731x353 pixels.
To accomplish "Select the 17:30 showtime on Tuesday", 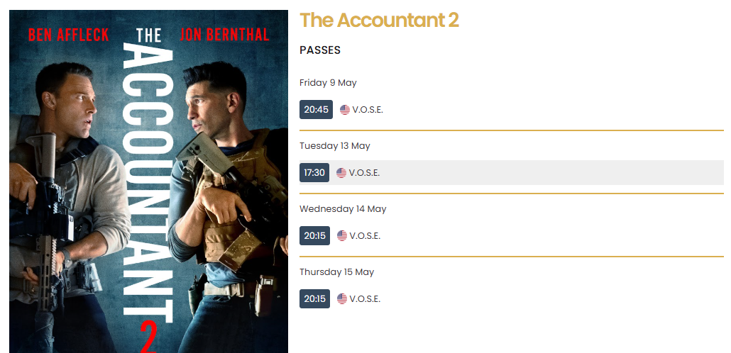I will coord(314,173).
